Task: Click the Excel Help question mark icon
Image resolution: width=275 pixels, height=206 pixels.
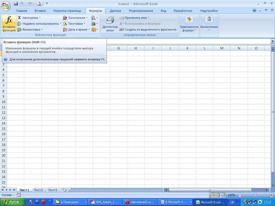Action: 254,10
